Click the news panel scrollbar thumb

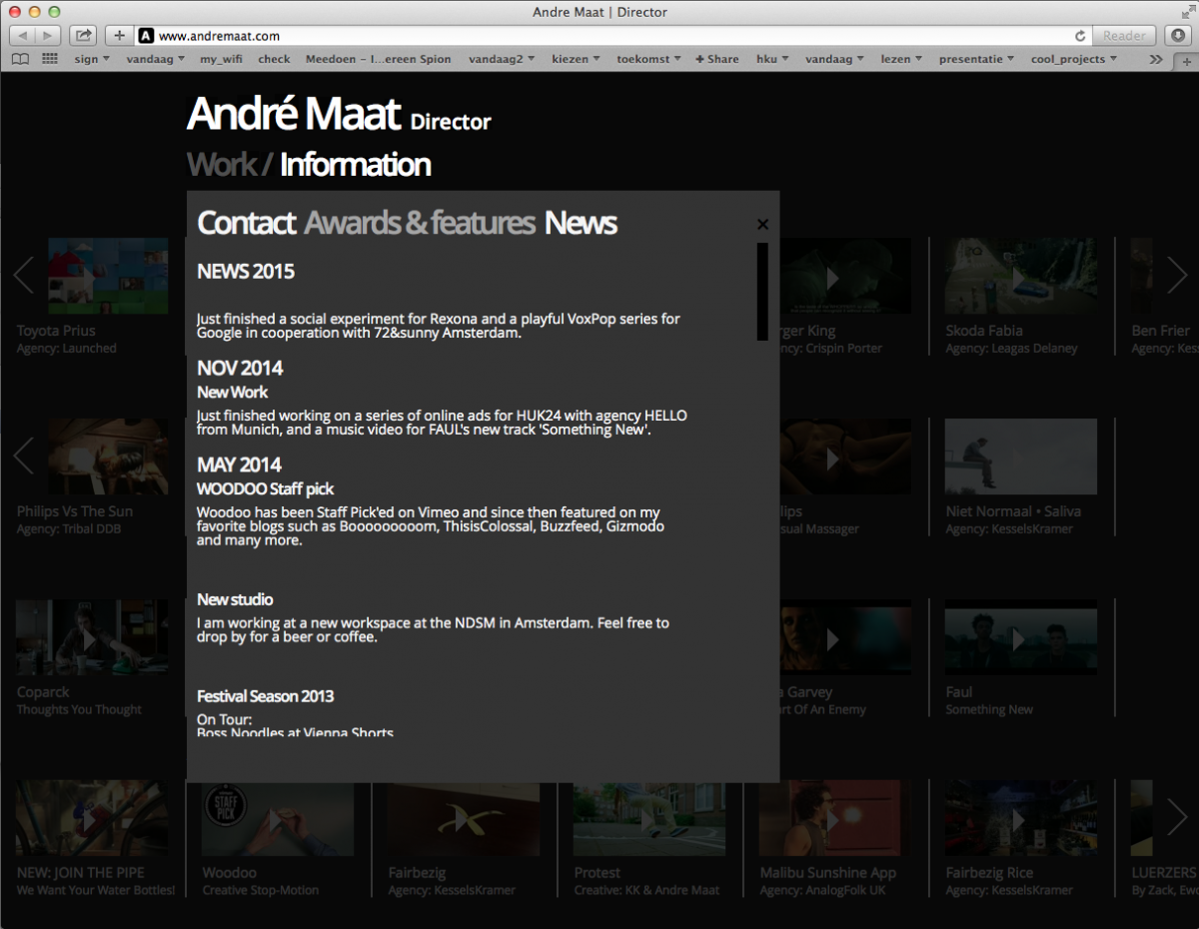click(762, 291)
